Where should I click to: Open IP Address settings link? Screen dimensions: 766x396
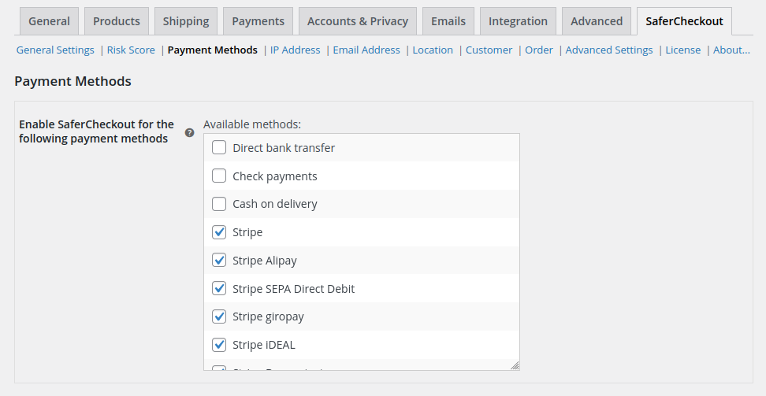295,50
